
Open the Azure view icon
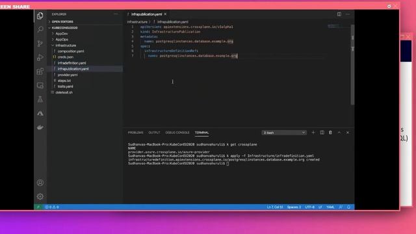(40, 114)
